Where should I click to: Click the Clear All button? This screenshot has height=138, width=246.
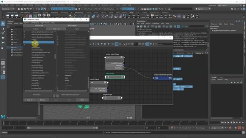point(30,100)
